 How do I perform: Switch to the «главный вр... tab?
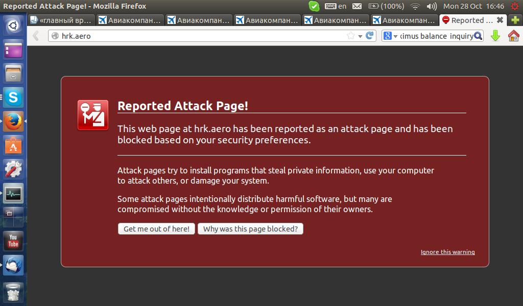61,20
